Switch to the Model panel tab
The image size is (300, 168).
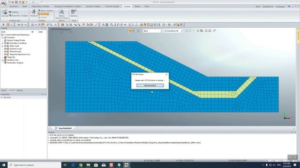(4, 91)
